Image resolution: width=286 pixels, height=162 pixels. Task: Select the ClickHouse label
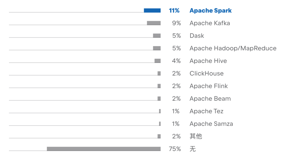(x=207, y=73)
